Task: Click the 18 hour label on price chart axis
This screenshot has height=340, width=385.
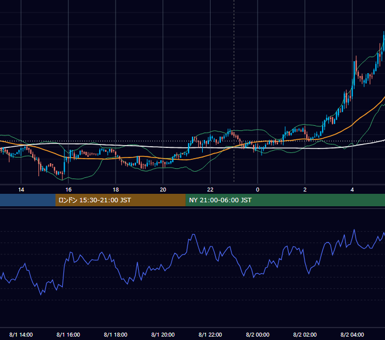Action: [x=115, y=190]
